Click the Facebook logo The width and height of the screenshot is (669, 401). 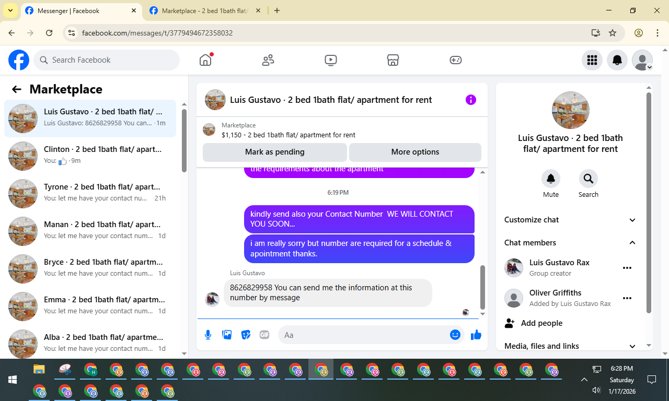pyautogui.click(x=19, y=60)
